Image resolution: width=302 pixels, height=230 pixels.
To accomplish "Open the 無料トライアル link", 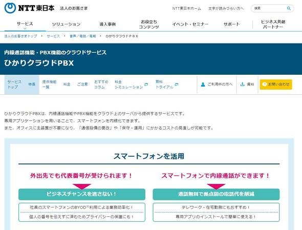I will click(164, 85).
